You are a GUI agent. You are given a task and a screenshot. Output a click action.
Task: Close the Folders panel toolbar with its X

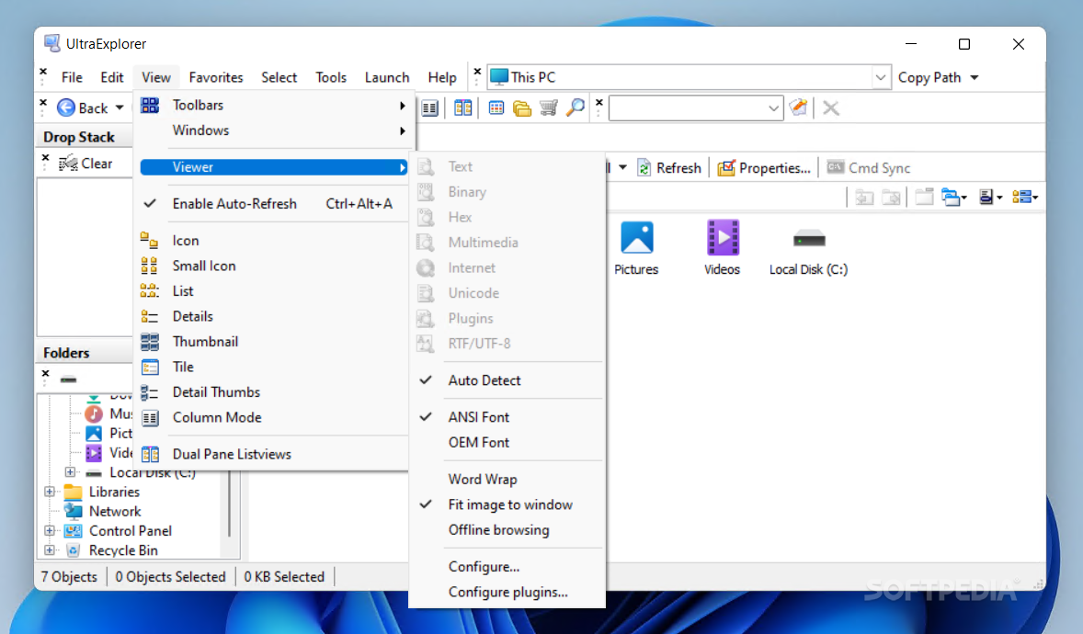click(x=46, y=374)
